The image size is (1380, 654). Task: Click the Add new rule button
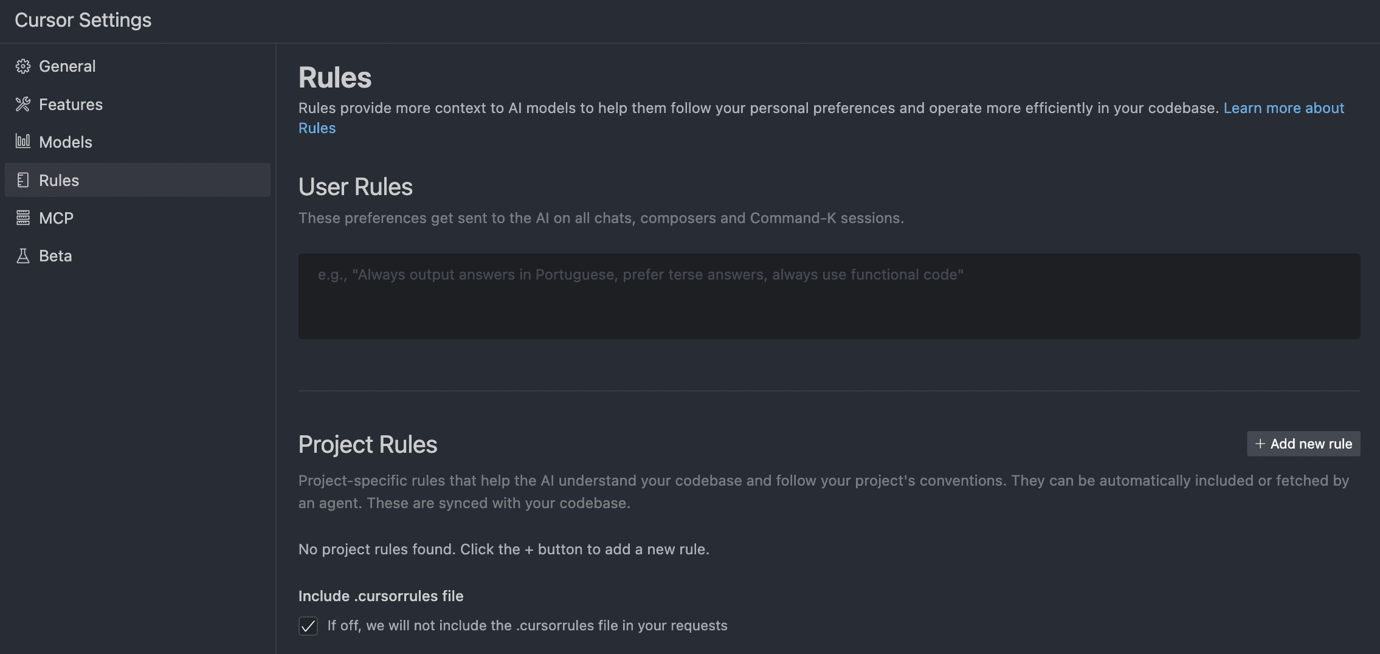coord(1303,444)
